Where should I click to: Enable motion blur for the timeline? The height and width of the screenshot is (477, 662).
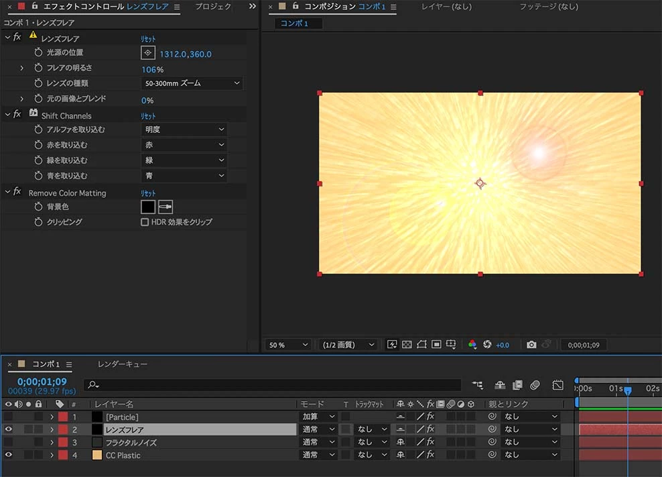(535, 385)
